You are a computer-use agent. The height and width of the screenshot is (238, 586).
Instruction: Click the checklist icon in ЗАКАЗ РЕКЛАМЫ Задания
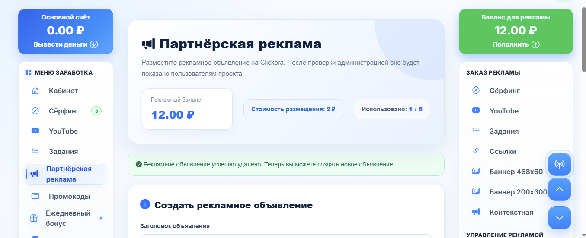point(476,131)
